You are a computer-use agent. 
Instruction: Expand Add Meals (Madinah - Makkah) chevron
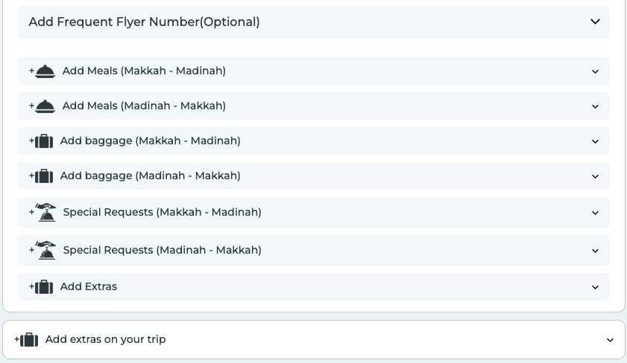point(595,106)
